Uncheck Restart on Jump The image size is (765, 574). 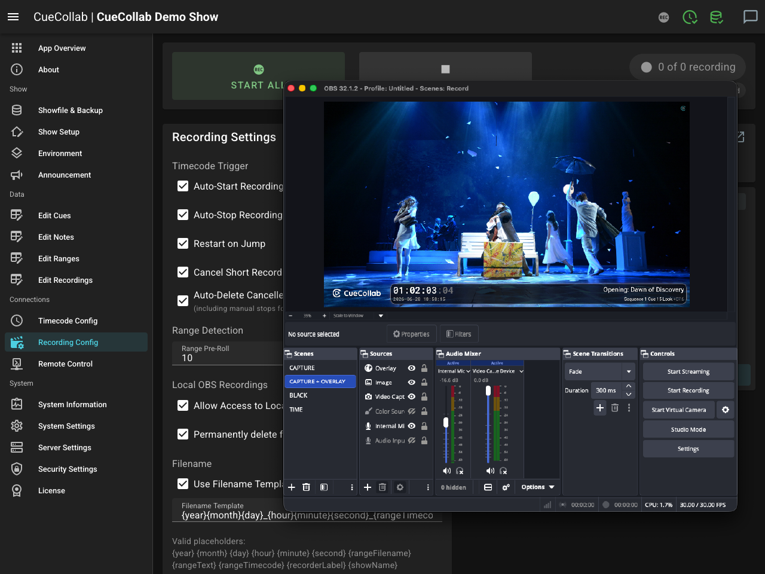coord(183,243)
